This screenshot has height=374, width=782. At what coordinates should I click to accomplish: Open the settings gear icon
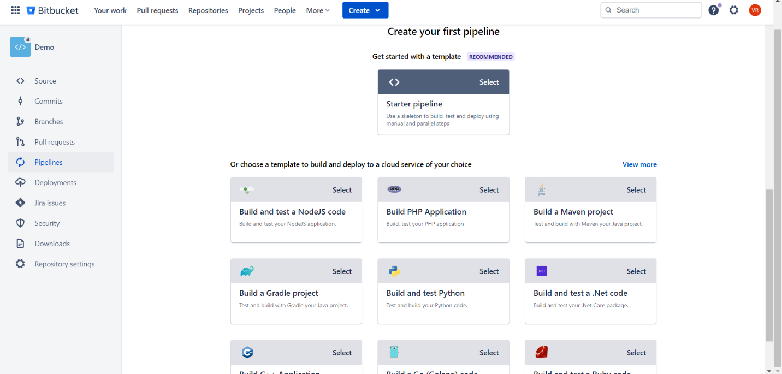point(734,10)
